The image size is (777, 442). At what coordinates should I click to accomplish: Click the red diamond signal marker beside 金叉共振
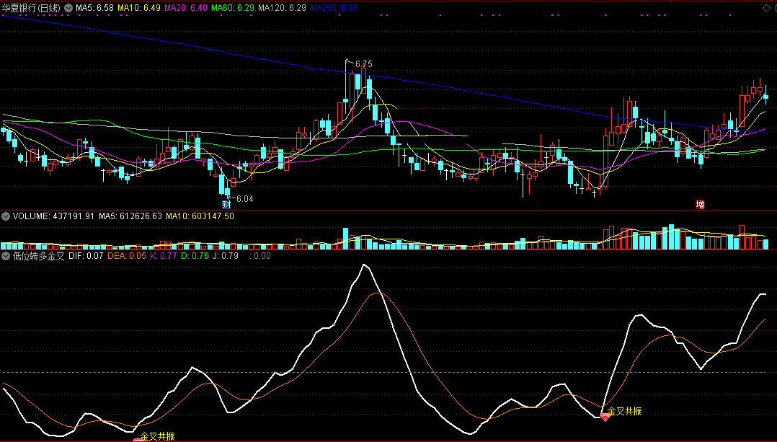point(605,417)
